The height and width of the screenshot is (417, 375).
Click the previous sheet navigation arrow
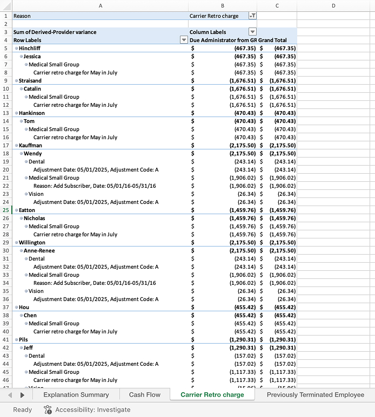tap(10, 395)
